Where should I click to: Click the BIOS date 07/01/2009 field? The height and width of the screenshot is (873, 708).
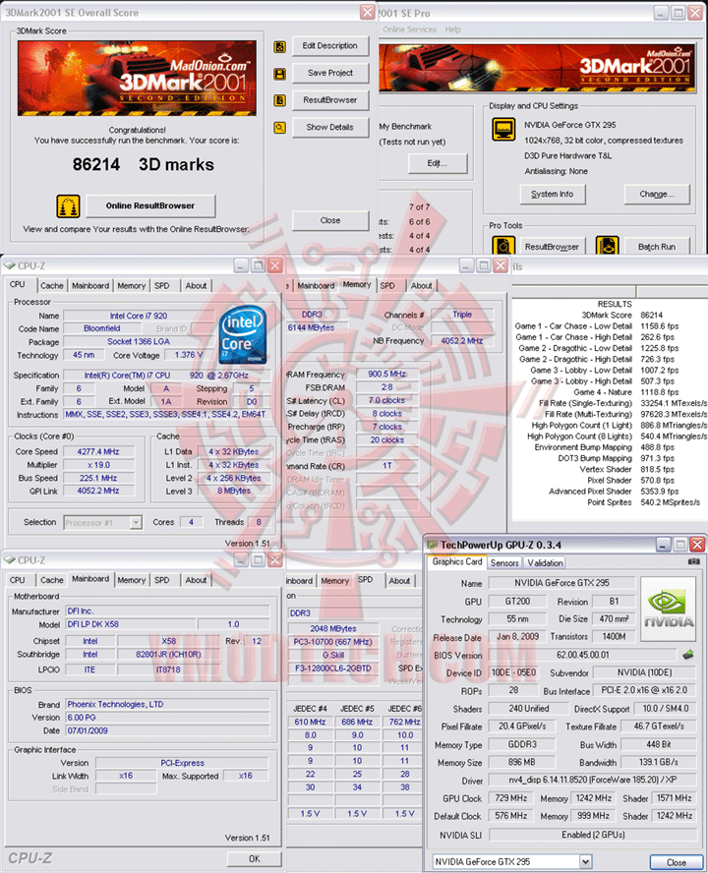click(x=168, y=730)
